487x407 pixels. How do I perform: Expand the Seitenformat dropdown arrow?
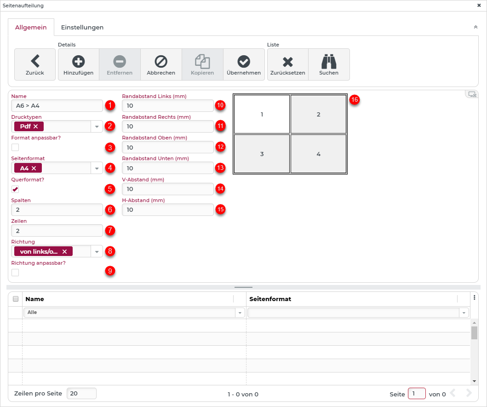[x=97, y=169]
